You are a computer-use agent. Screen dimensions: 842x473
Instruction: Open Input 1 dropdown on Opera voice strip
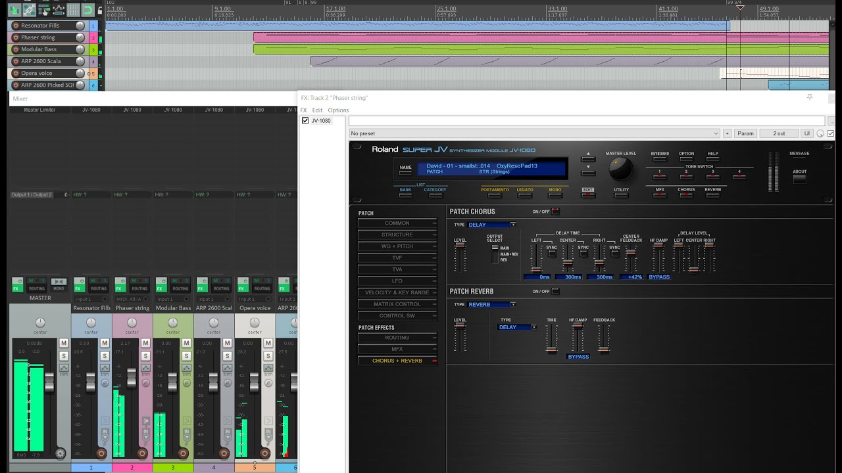click(x=254, y=299)
